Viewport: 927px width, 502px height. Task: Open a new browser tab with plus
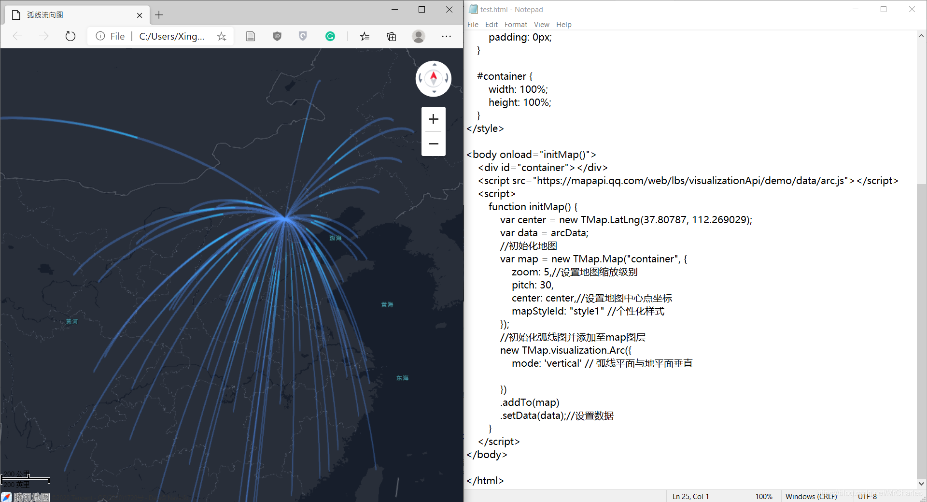[159, 15]
